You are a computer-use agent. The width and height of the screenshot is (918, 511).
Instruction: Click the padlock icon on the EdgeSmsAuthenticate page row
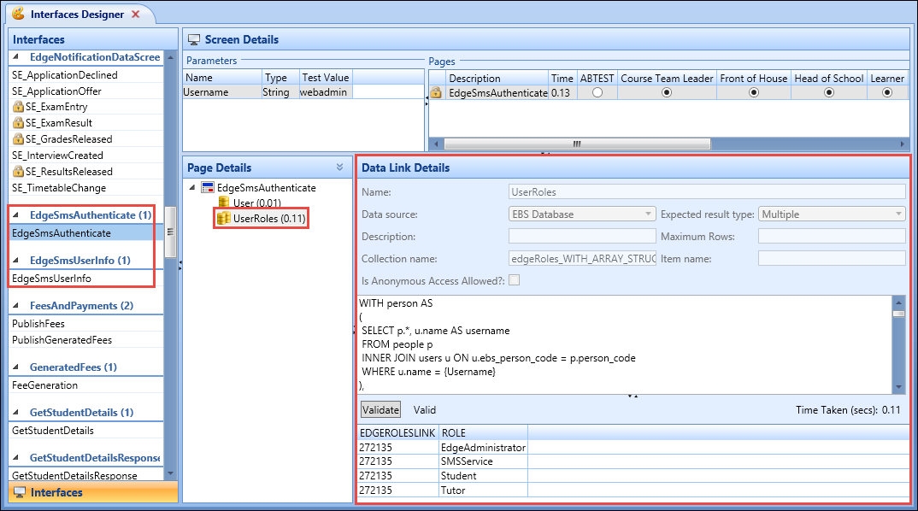pos(435,92)
